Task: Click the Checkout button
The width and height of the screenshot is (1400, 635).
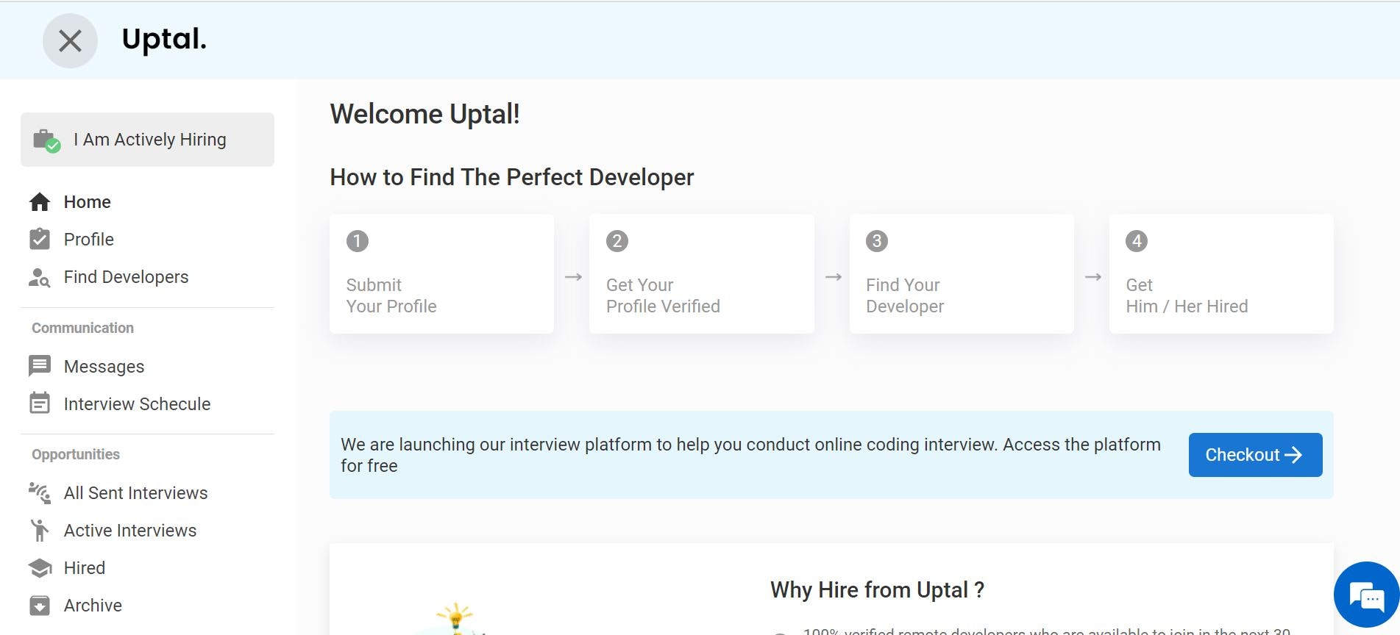Action: coord(1255,455)
